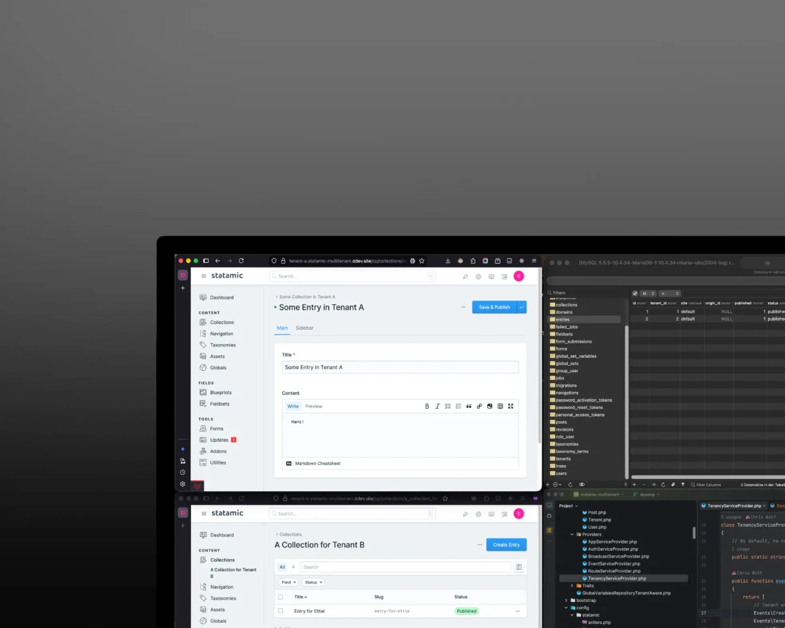Switch to the Sidebar tab of the entry

pyautogui.click(x=304, y=328)
